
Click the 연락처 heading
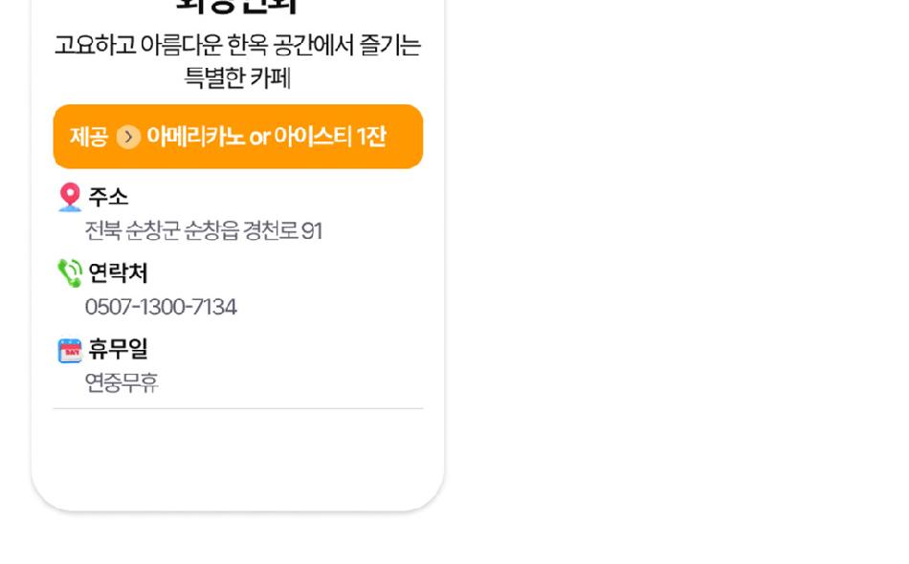point(119,272)
